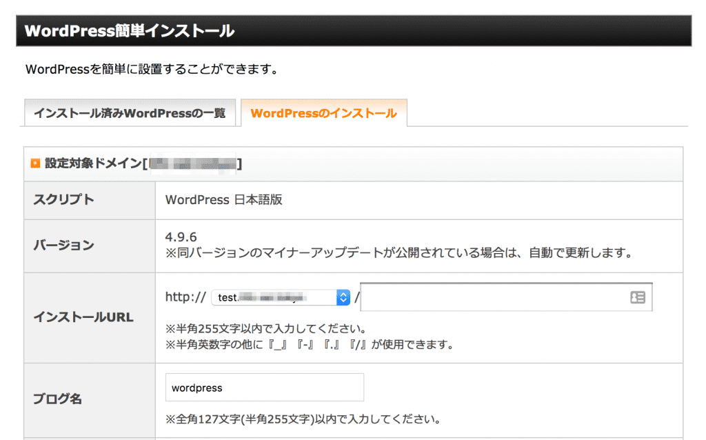Click the インストールURL row label
Viewport: 706px width, 440px height.
[x=83, y=317]
